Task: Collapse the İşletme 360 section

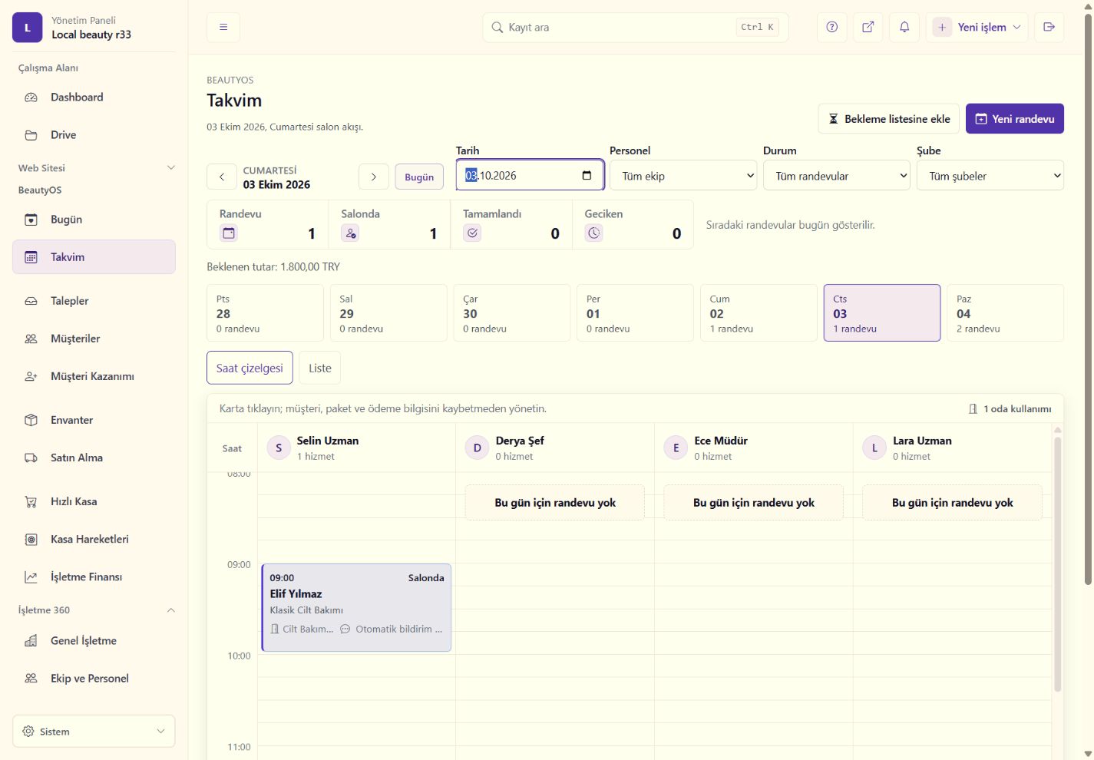Action: [x=171, y=610]
